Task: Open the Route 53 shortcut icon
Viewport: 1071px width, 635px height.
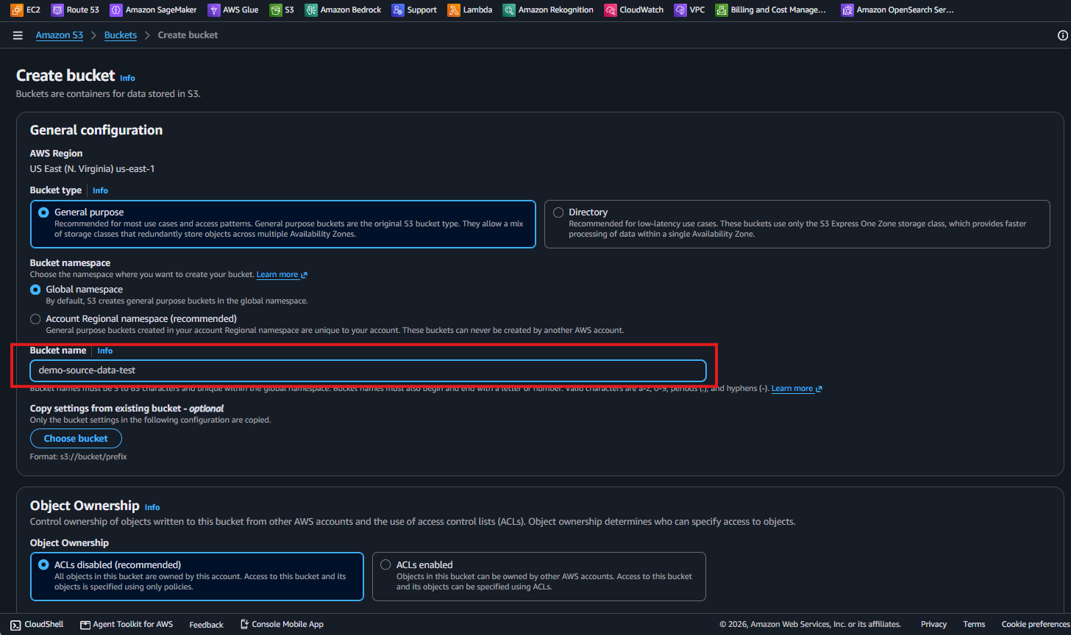Action: pyautogui.click(x=57, y=10)
